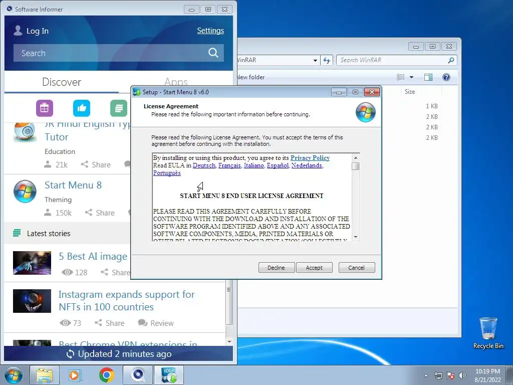Click New folder in the Explorer toolbar
Screen dimensions: 513x385
tap(250, 77)
